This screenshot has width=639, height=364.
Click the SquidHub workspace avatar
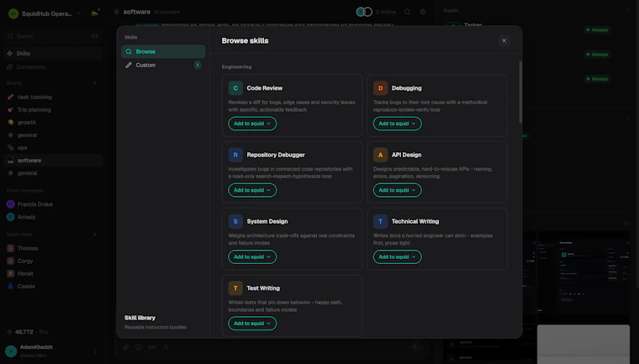coord(13,13)
